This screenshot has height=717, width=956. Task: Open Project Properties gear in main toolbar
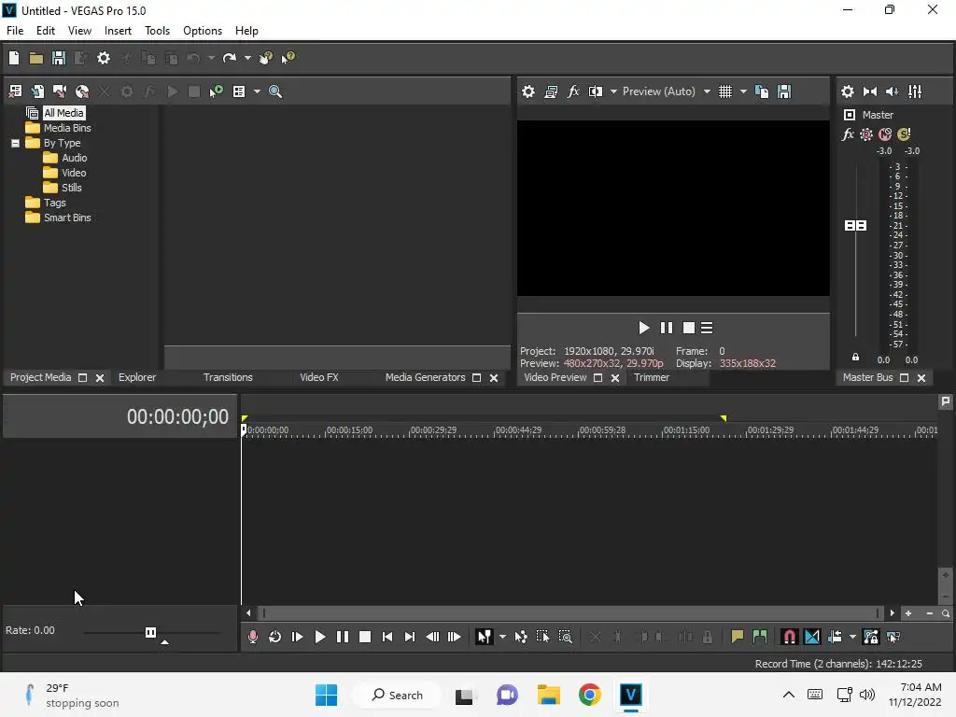[x=104, y=58]
